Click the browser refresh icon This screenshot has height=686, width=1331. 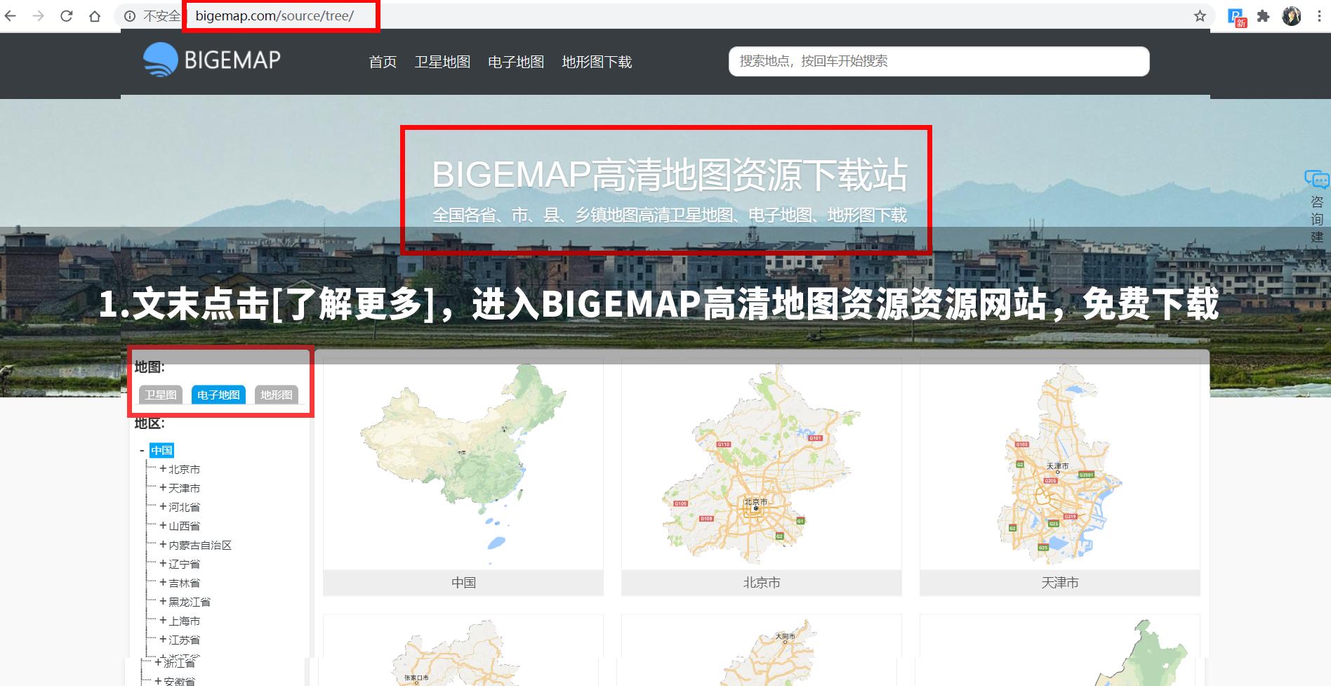[x=65, y=15]
